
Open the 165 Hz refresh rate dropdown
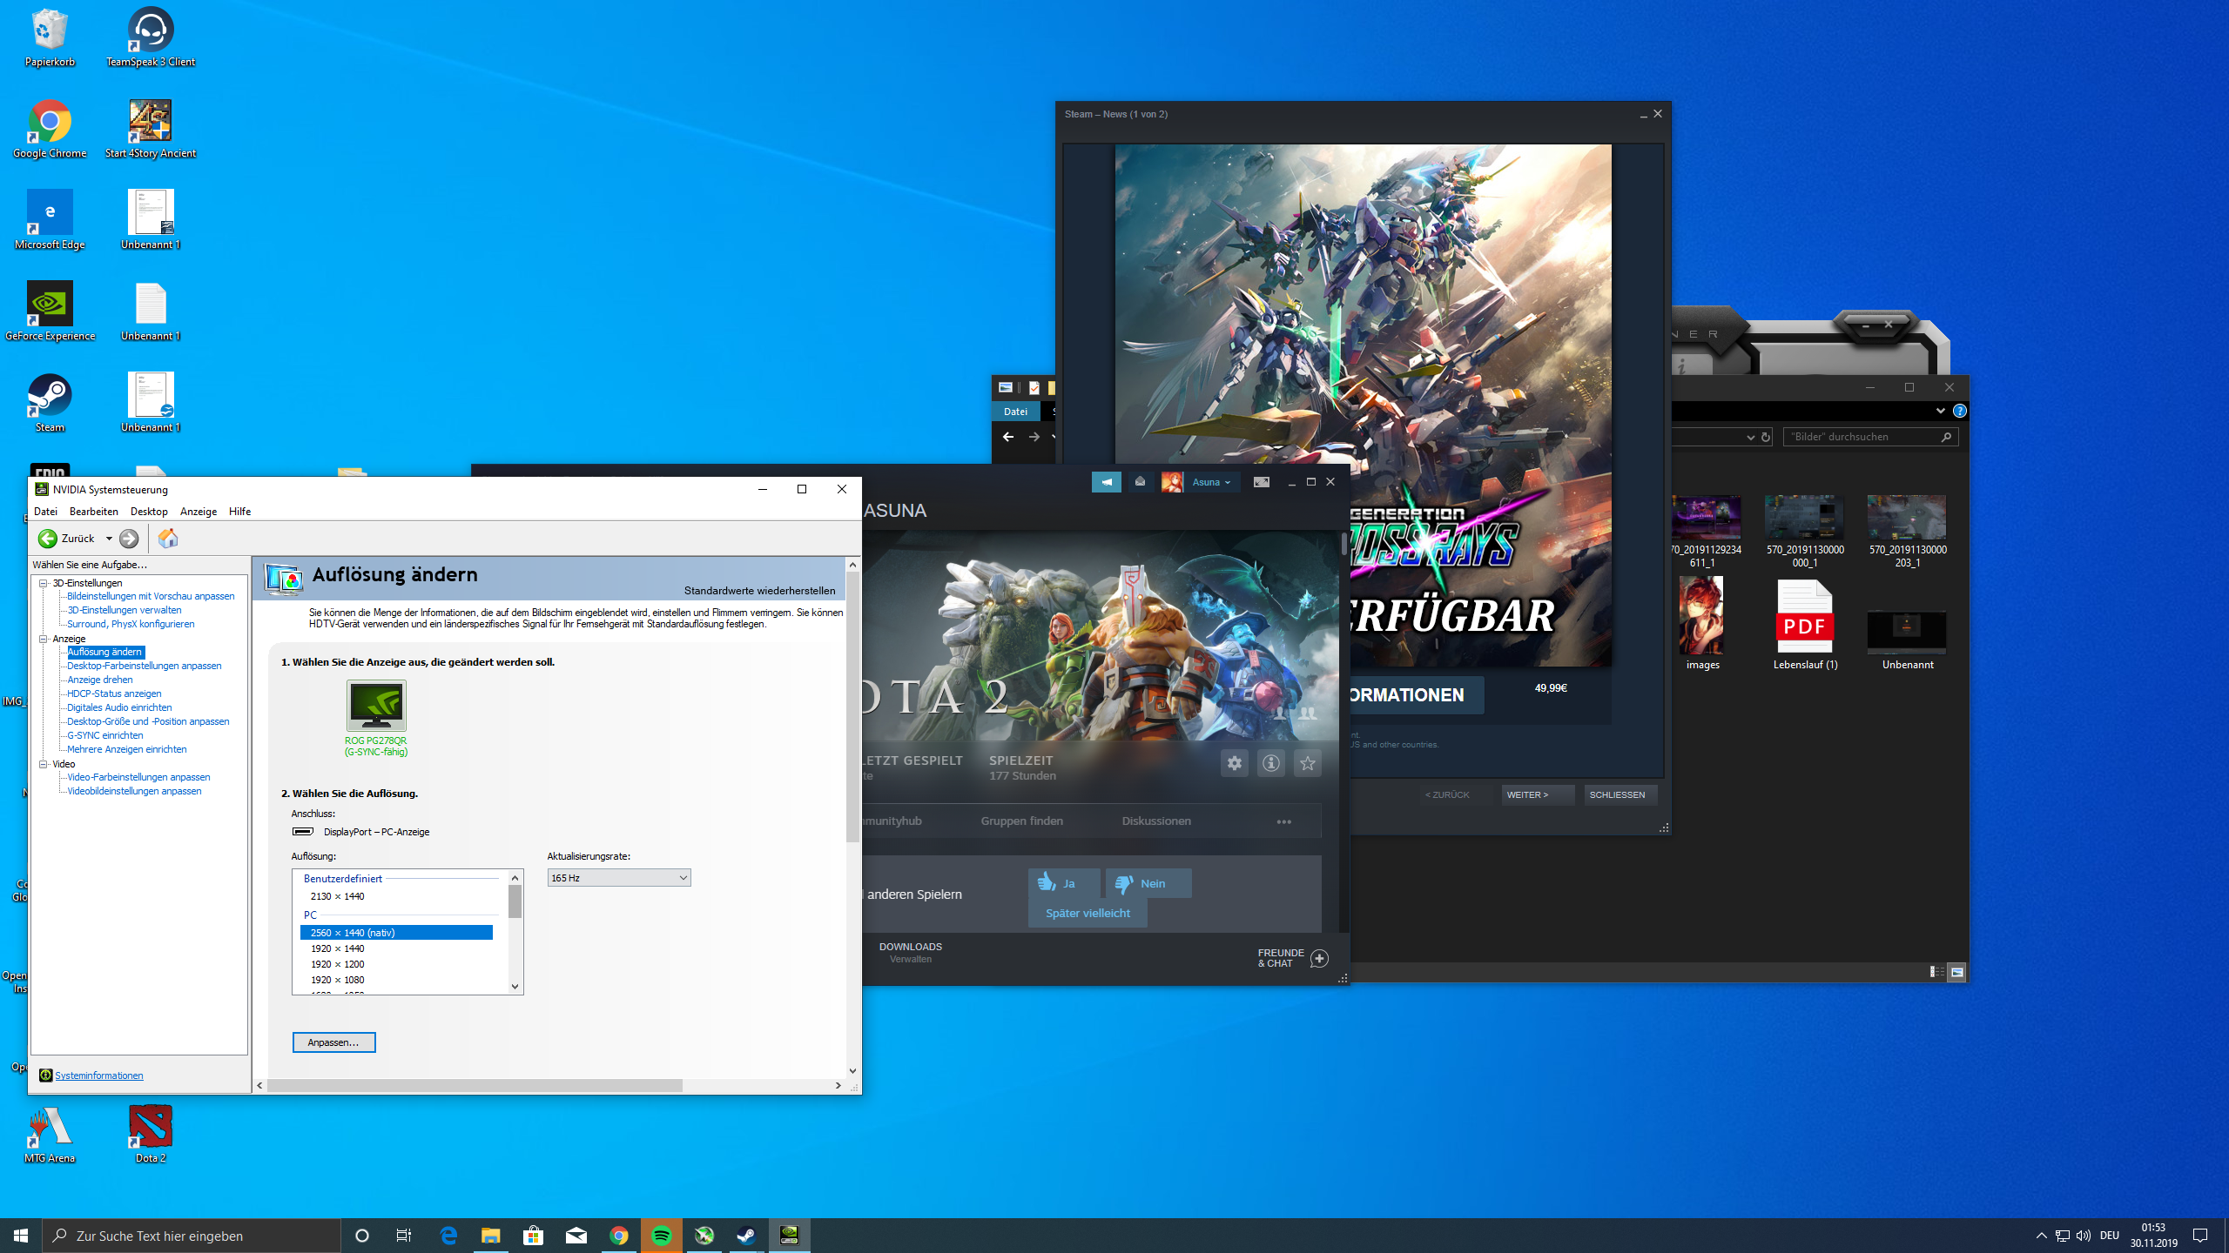(619, 878)
